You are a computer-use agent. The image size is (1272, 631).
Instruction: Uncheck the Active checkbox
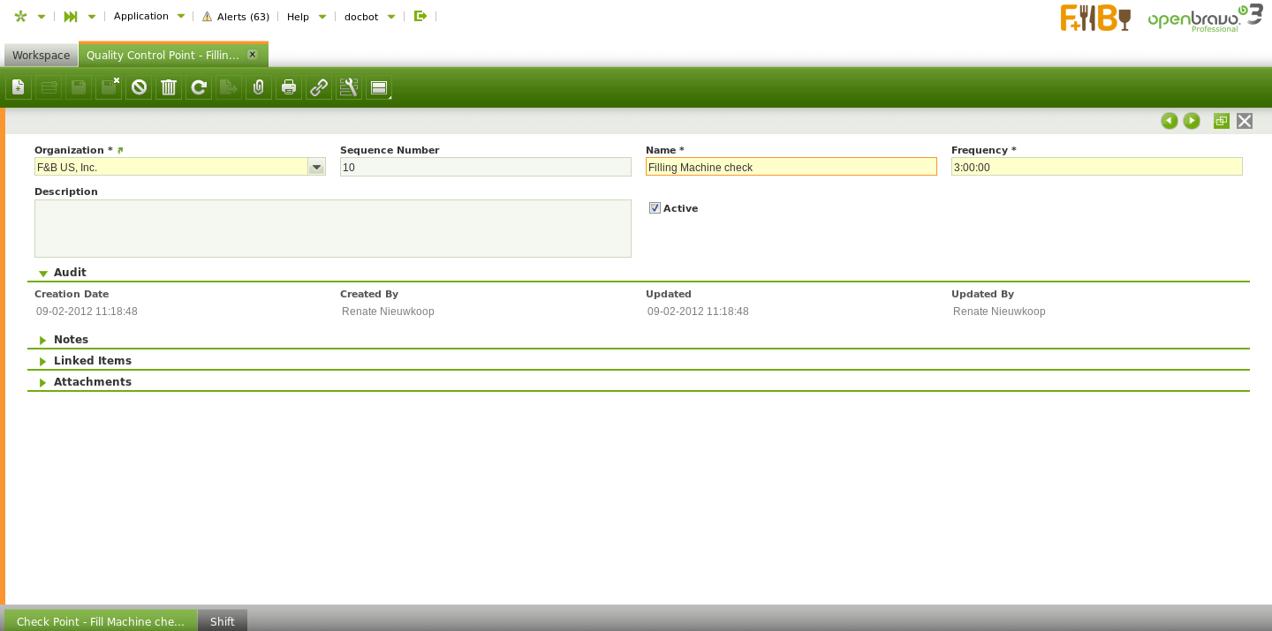coord(655,208)
